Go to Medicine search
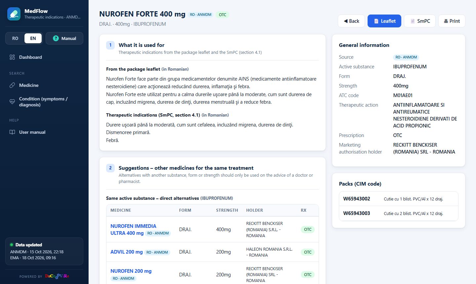This screenshot has width=476, height=284. (x=44, y=85)
